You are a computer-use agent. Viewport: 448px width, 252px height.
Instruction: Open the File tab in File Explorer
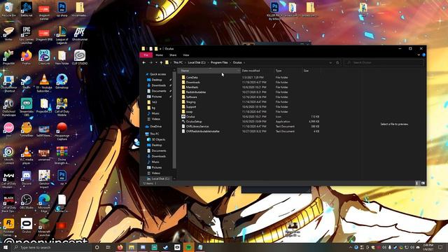point(146,55)
